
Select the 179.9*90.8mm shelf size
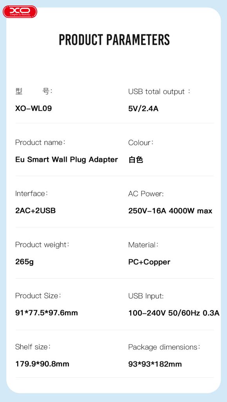(42, 364)
